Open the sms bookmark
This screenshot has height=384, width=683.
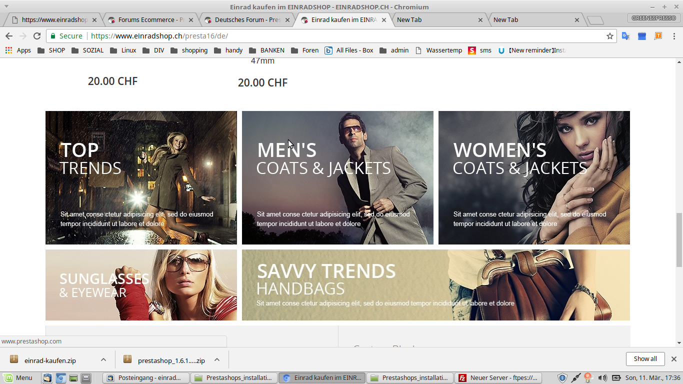(x=479, y=50)
